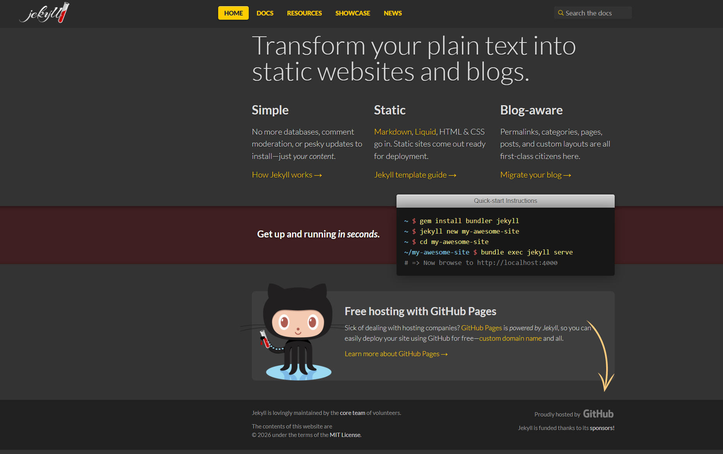Open the Home navigation tab

233,13
